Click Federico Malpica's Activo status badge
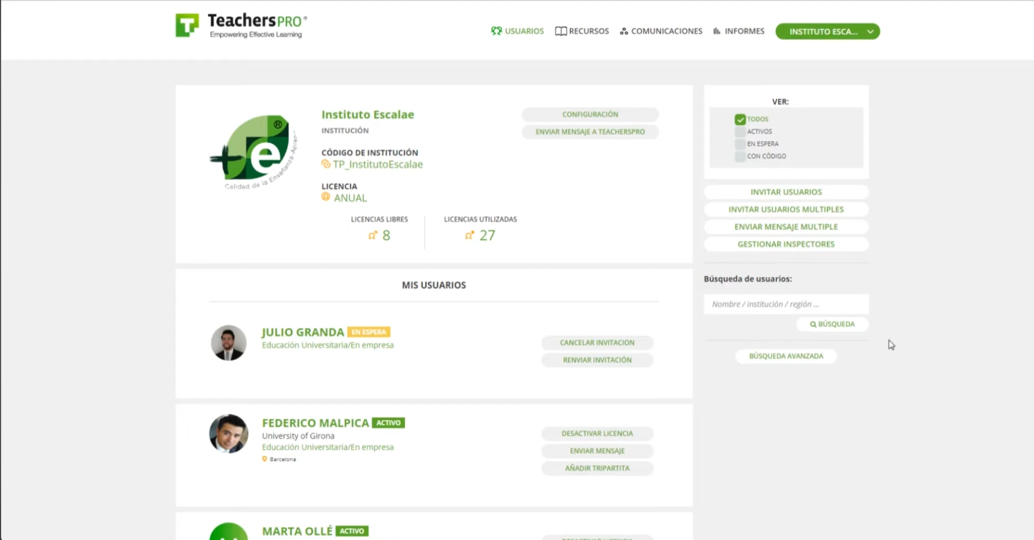This screenshot has height=540, width=1034. 388,423
